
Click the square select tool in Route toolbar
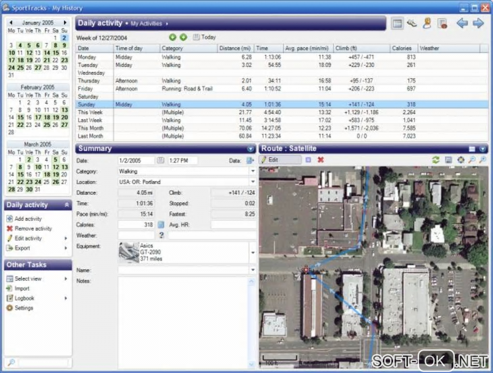point(308,160)
